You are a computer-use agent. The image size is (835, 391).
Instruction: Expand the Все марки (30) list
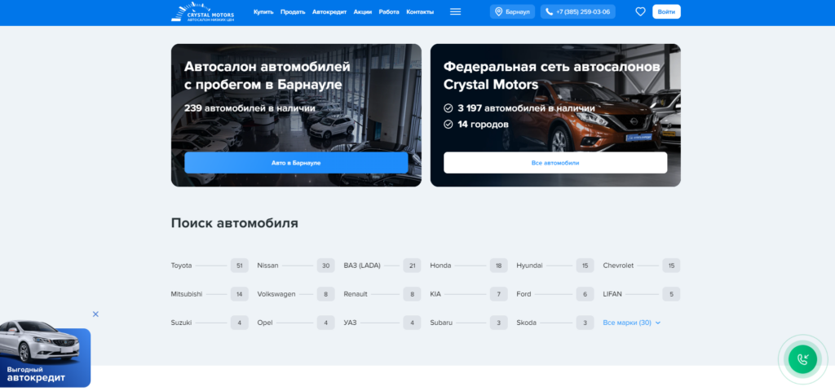632,323
